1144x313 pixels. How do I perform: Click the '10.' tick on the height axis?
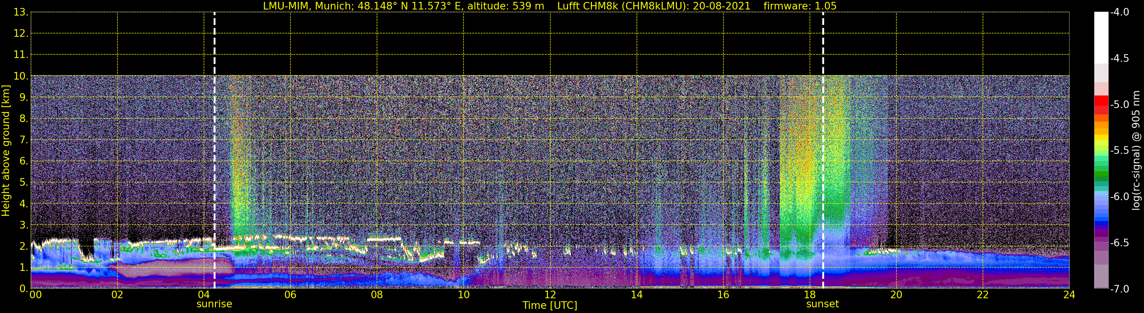[x=21, y=76]
